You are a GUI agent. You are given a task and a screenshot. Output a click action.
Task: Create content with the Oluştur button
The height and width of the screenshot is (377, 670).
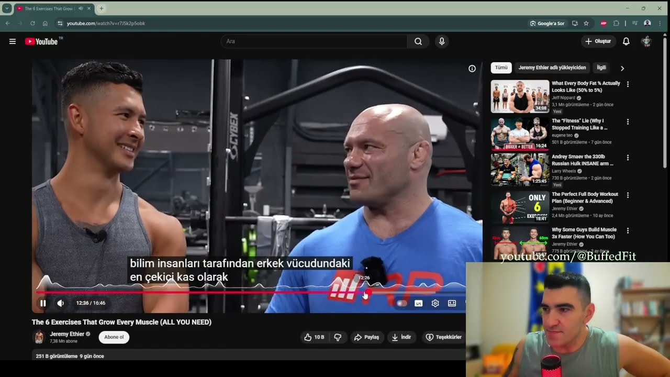pos(598,41)
